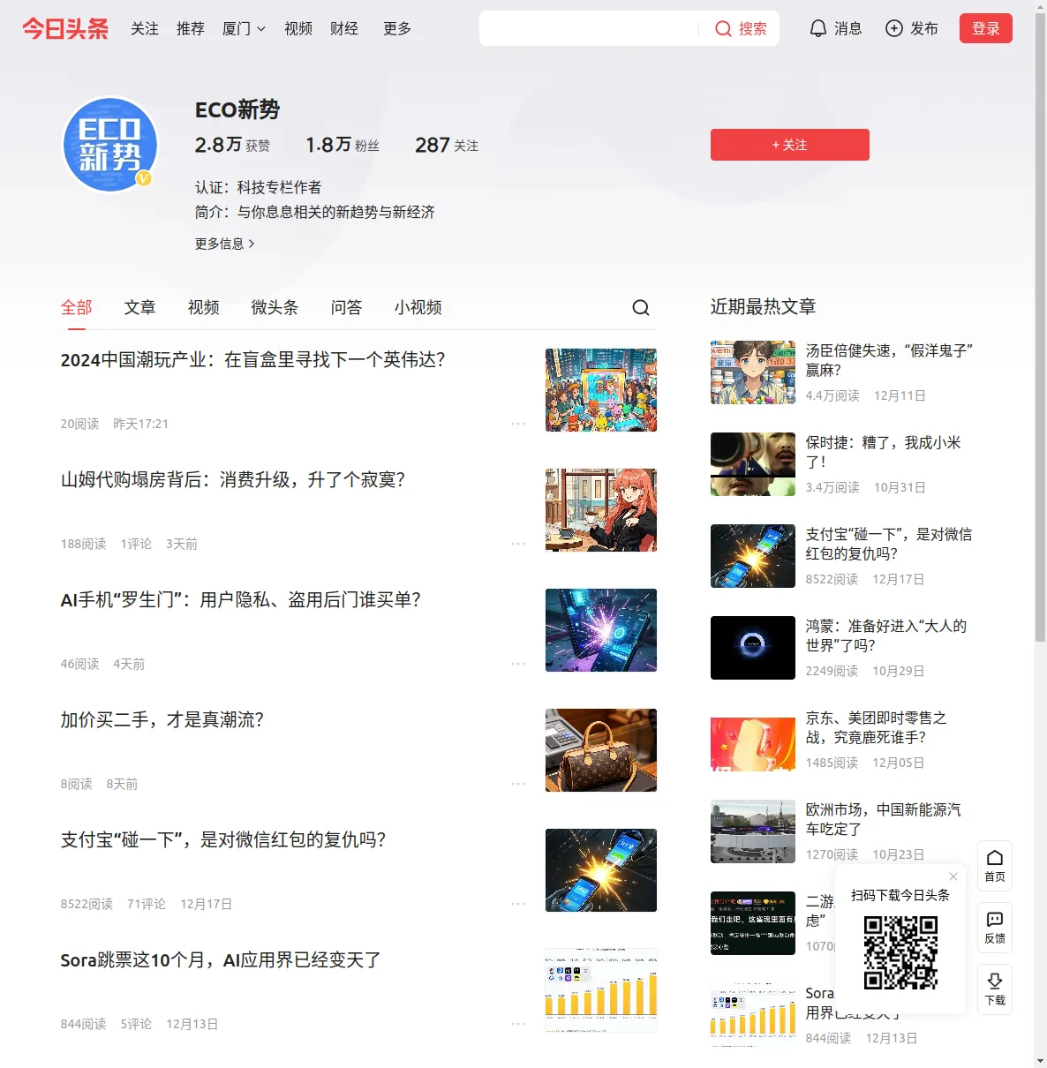Open hot article 京东、美团即时零售之战
Viewport: 1047px width, 1068px height.
876,727
